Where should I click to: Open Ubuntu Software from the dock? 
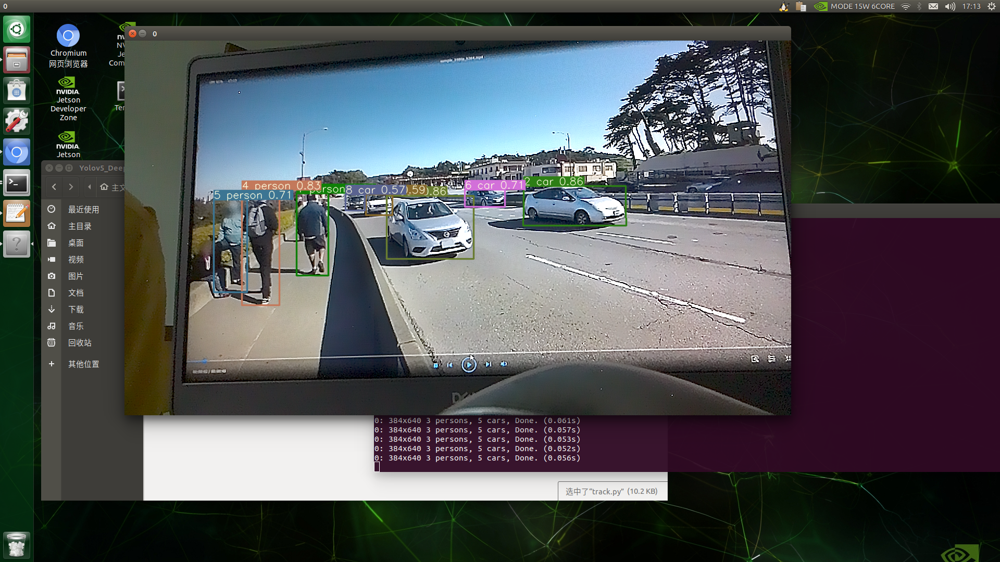(17, 91)
